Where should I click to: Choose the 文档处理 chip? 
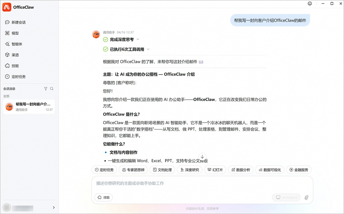tap(162, 170)
